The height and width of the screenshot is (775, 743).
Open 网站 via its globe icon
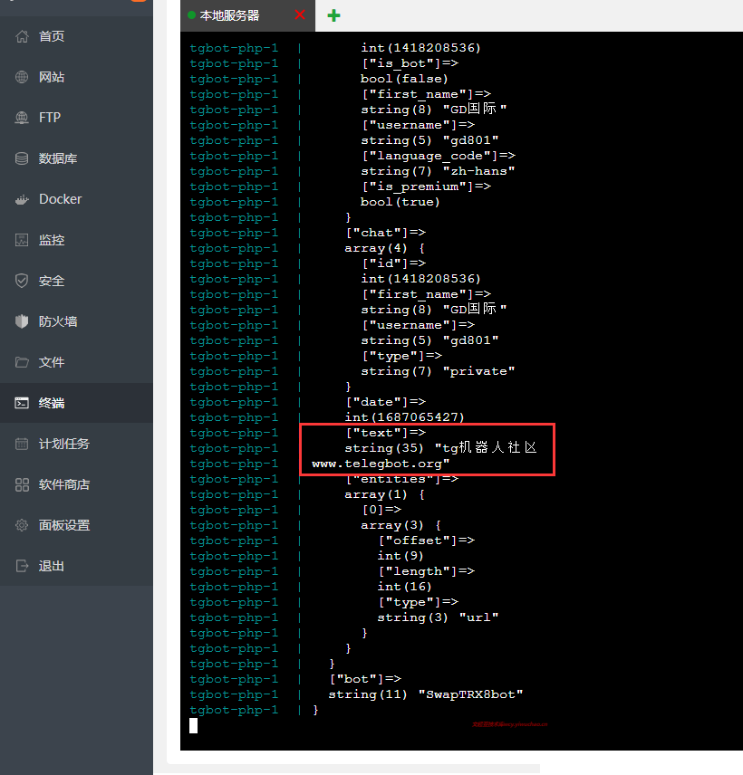[x=22, y=77]
